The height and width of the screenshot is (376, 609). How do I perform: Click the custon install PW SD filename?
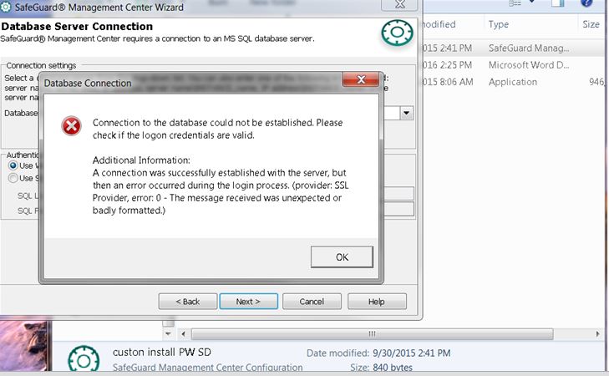click(x=162, y=353)
